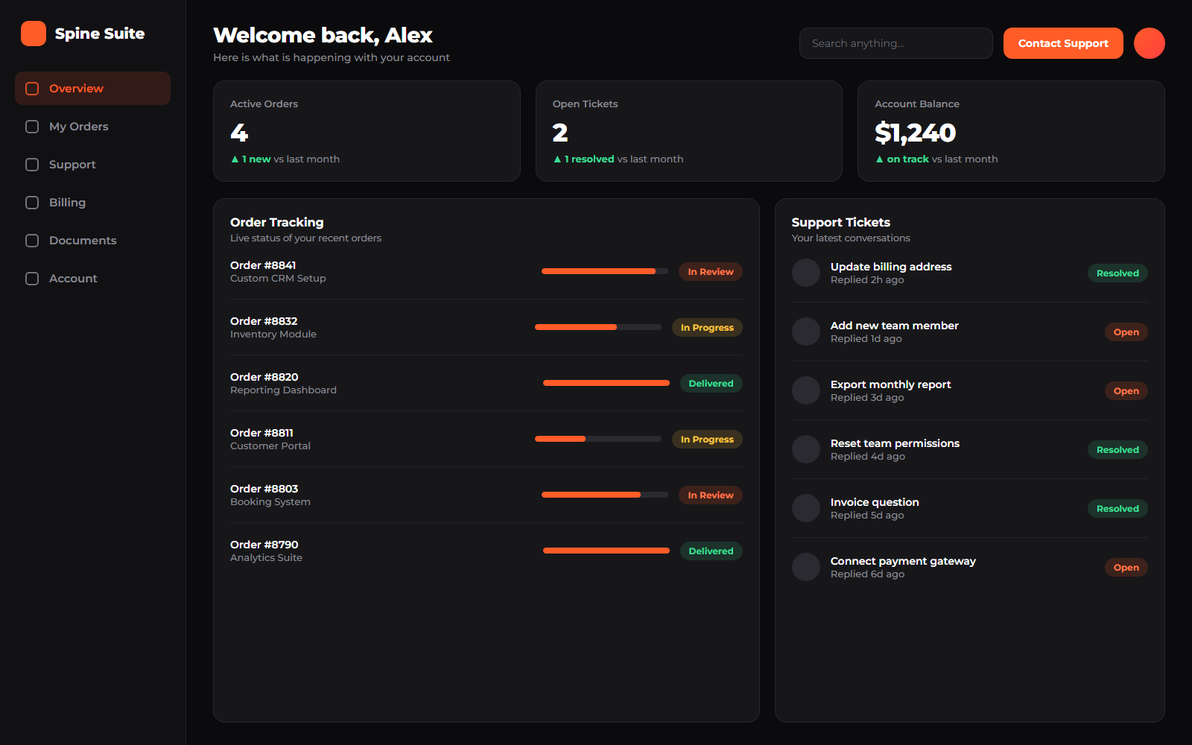
Task: Click the Spine Suite logo icon
Action: [x=34, y=34]
